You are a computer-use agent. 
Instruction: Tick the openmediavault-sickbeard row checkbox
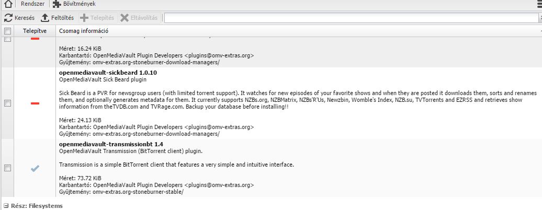point(7,103)
